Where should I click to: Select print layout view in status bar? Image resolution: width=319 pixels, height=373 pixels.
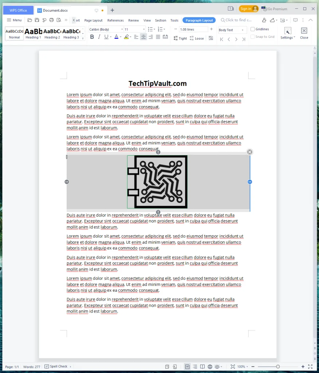coord(187,366)
